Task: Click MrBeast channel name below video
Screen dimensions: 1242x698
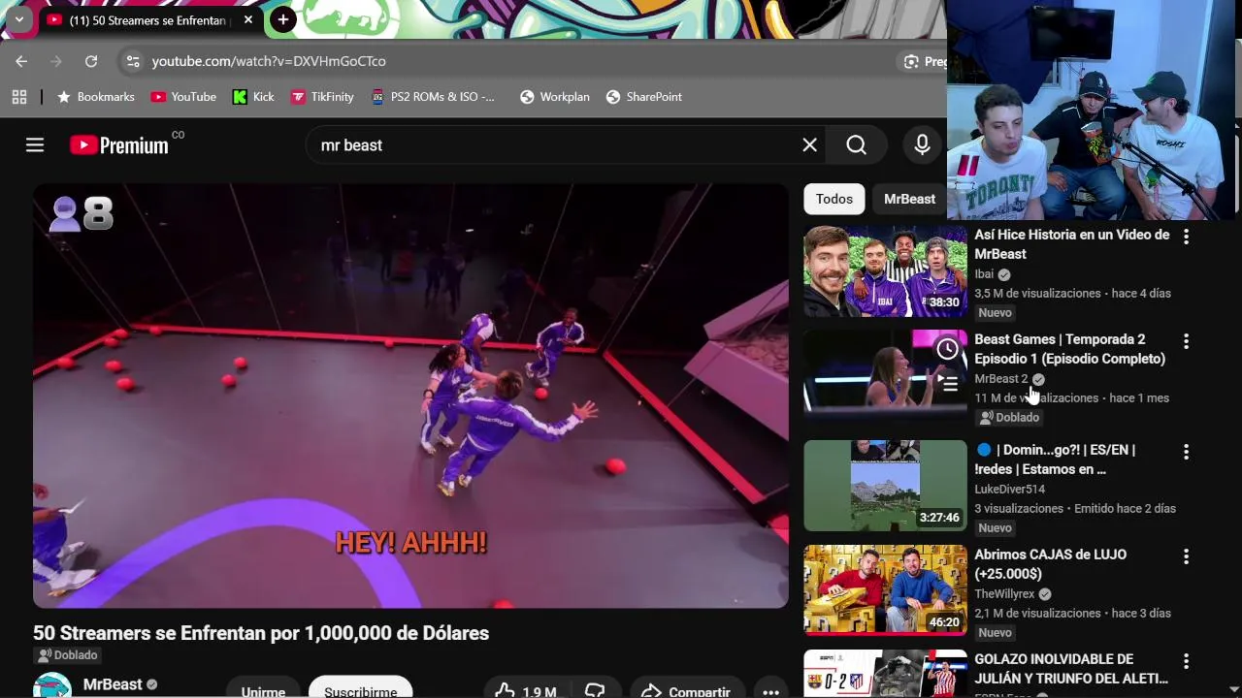Action: [x=113, y=684]
